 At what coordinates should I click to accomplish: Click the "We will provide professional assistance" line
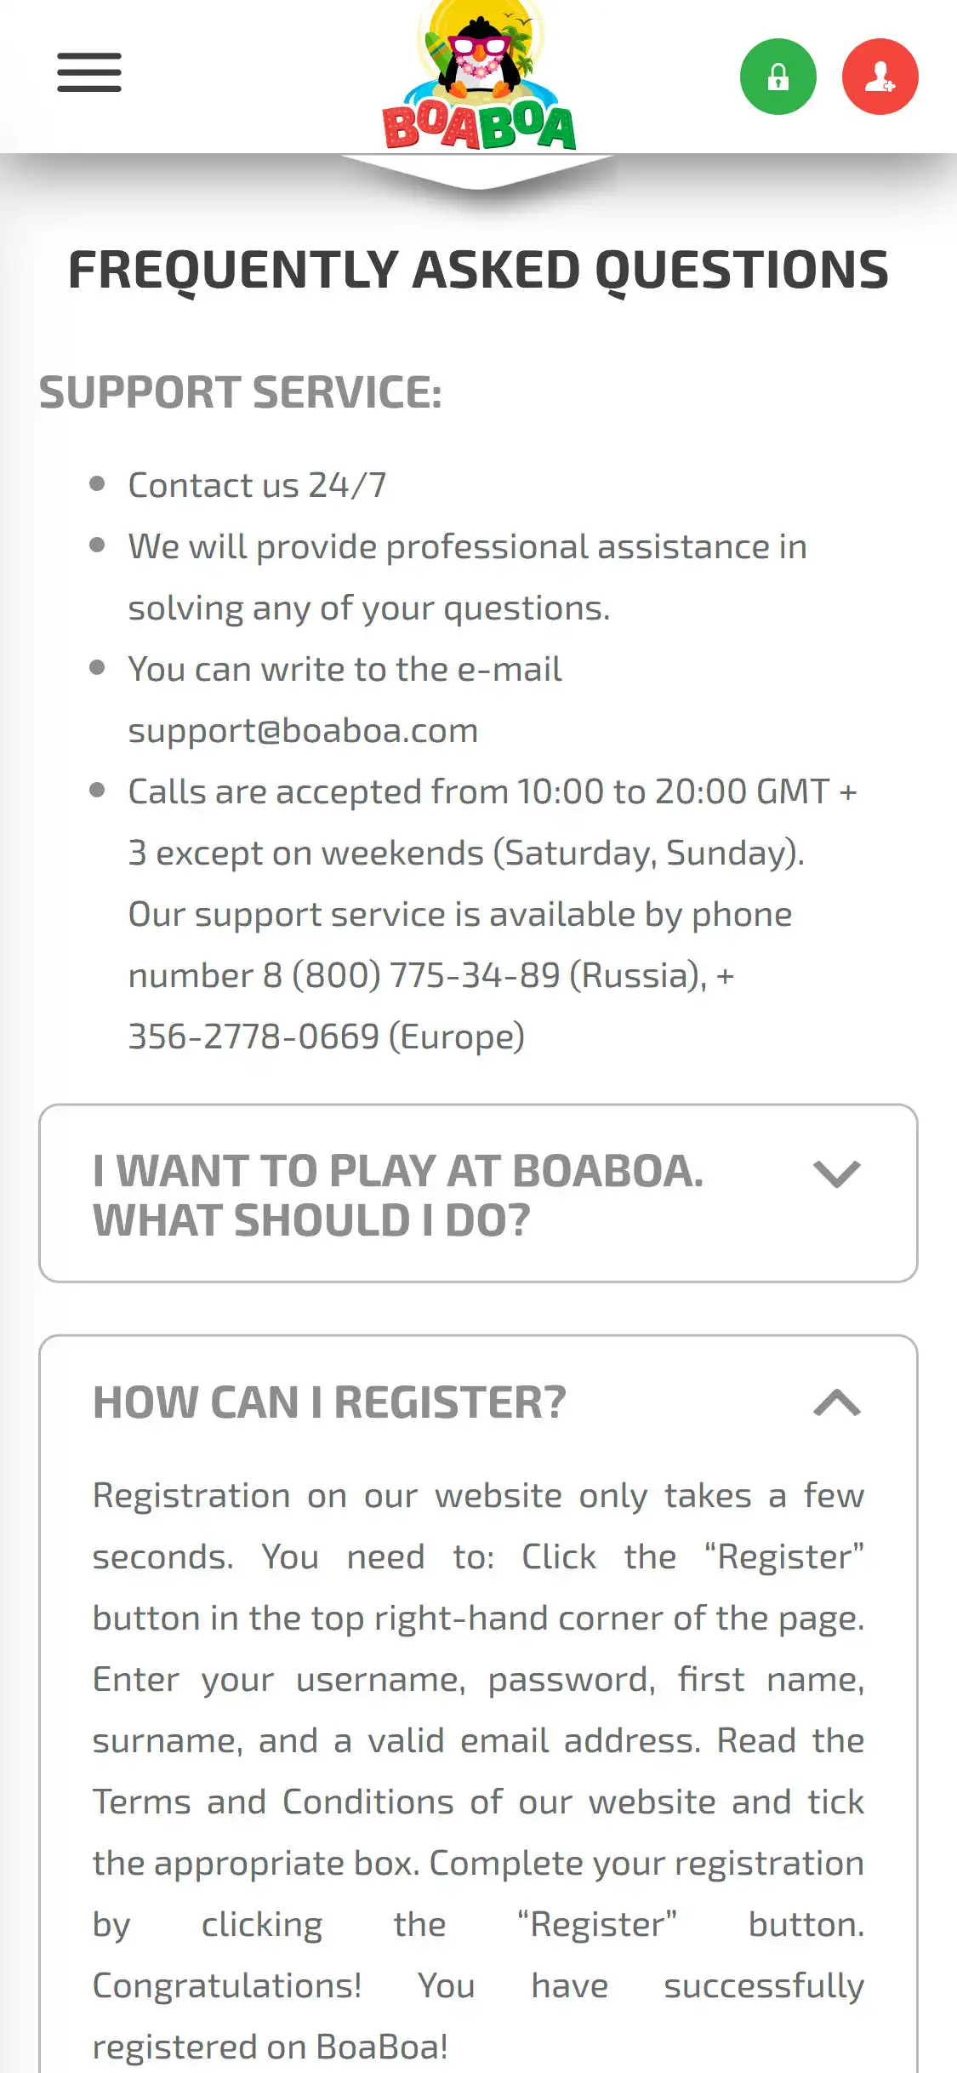pyautogui.click(x=467, y=546)
